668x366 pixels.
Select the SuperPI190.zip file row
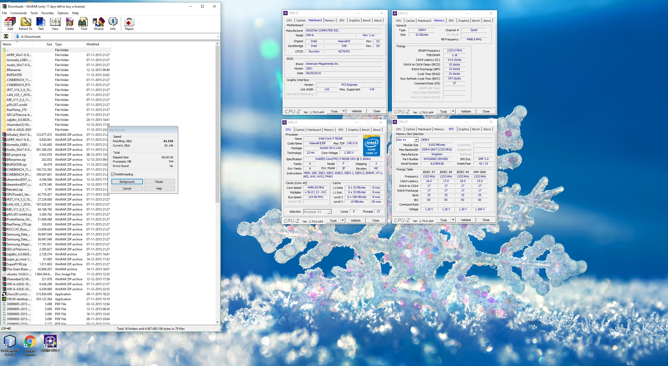56,264
